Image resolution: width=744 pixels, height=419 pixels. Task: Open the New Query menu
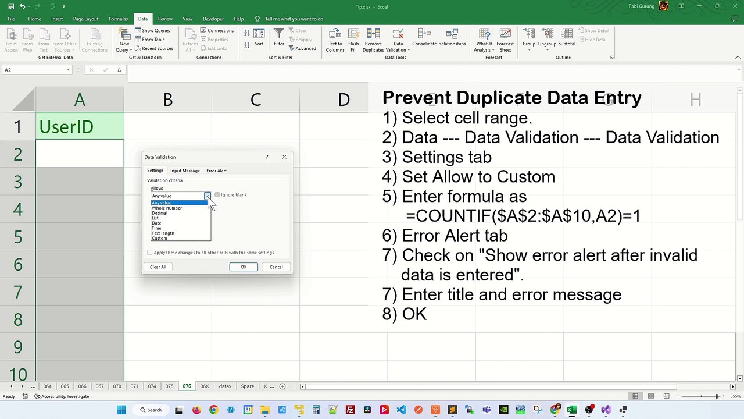pyautogui.click(x=124, y=40)
